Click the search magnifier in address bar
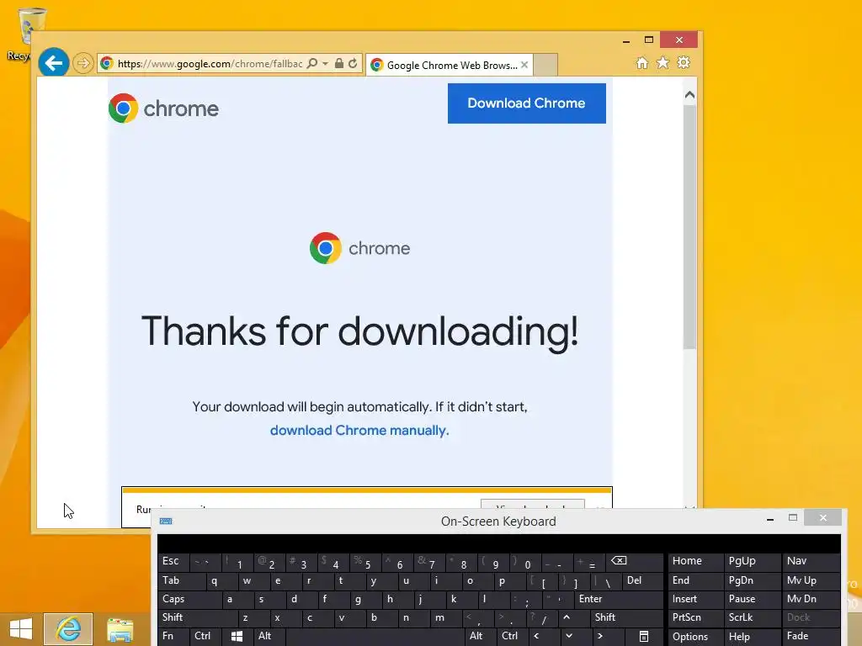Viewport: 862px width, 646px height. [312, 63]
